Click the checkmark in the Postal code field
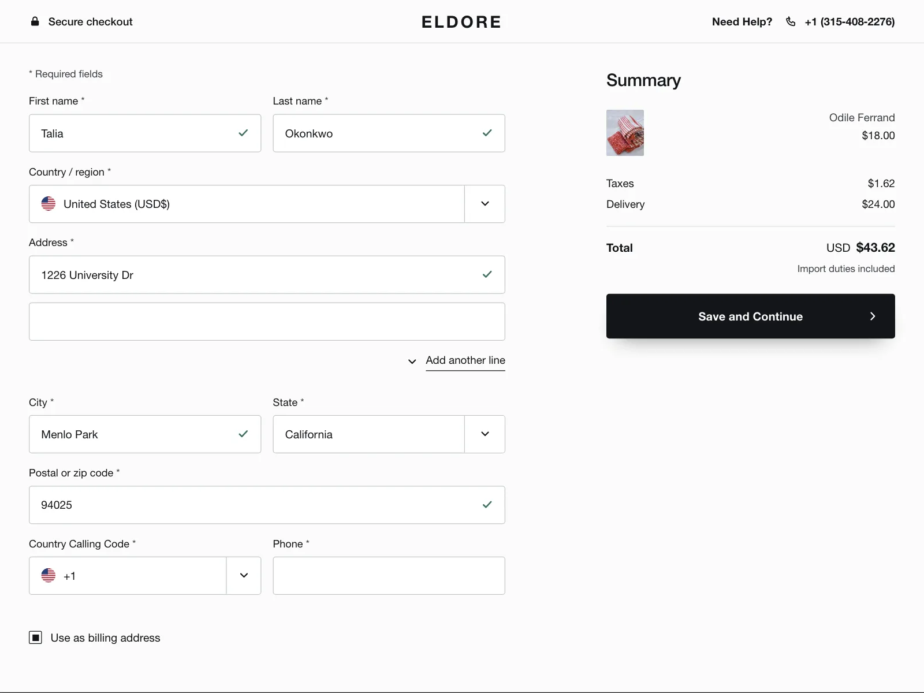The height and width of the screenshot is (693, 924). pyautogui.click(x=487, y=504)
